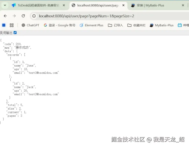Click the "code": 200 line
Viewport: 189px width, 147px height.
click(x=12, y=44)
